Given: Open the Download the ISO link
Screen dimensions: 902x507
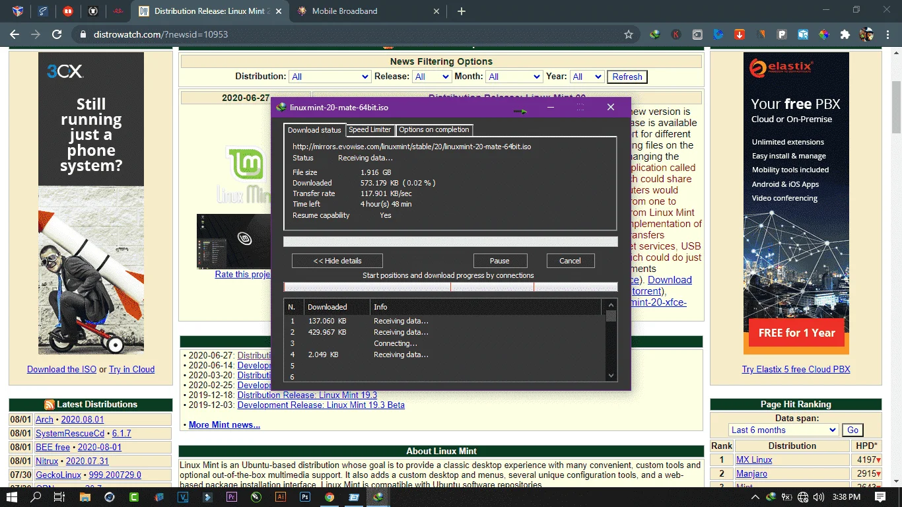Looking at the screenshot, I should click(x=61, y=369).
